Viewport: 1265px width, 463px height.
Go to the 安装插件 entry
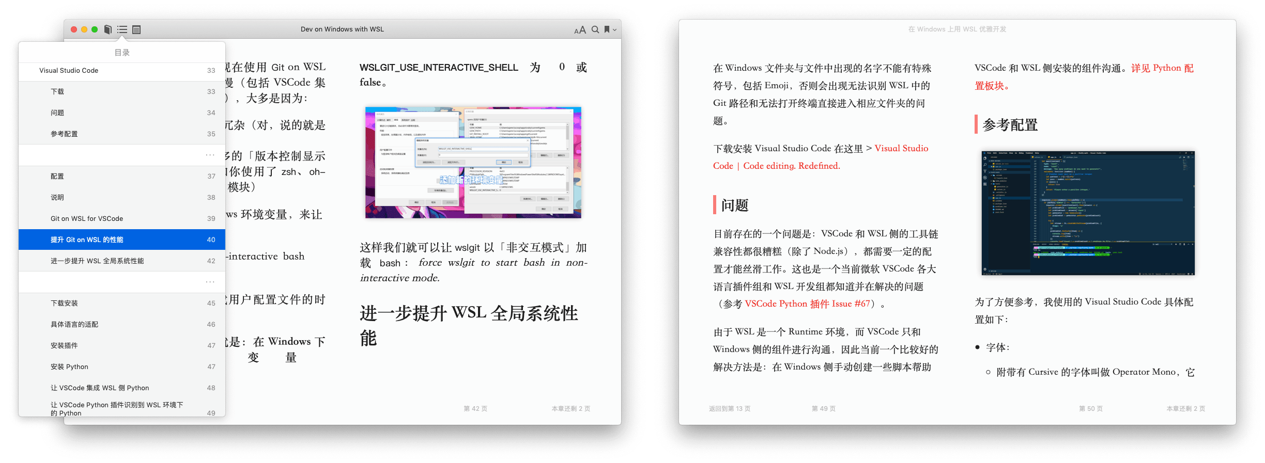(x=122, y=346)
